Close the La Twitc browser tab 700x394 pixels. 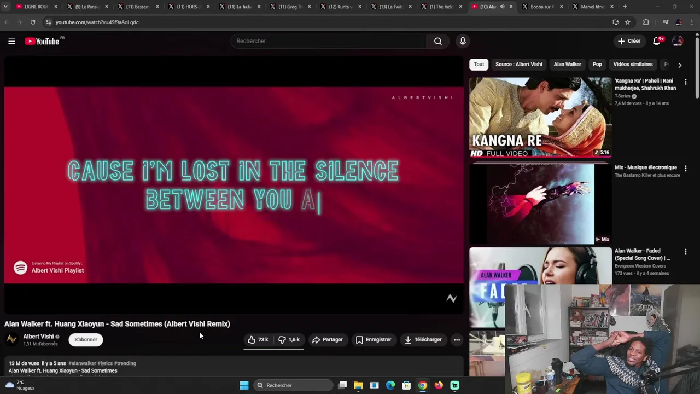pyautogui.click(x=410, y=7)
